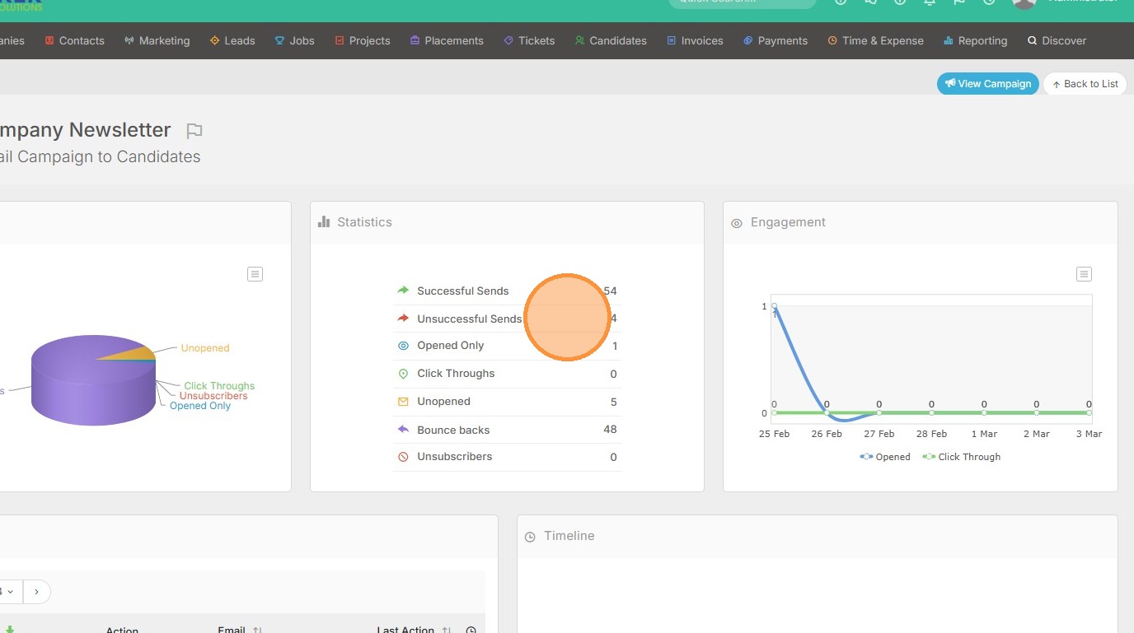The width and height of the screenshot is (1134, 633).
Task: Click the Back to List button
Action: 1085,83
